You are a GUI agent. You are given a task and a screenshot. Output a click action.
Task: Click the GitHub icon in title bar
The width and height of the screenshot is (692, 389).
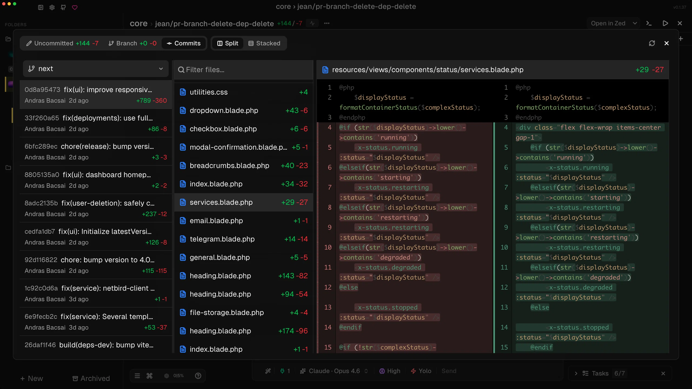63,7
